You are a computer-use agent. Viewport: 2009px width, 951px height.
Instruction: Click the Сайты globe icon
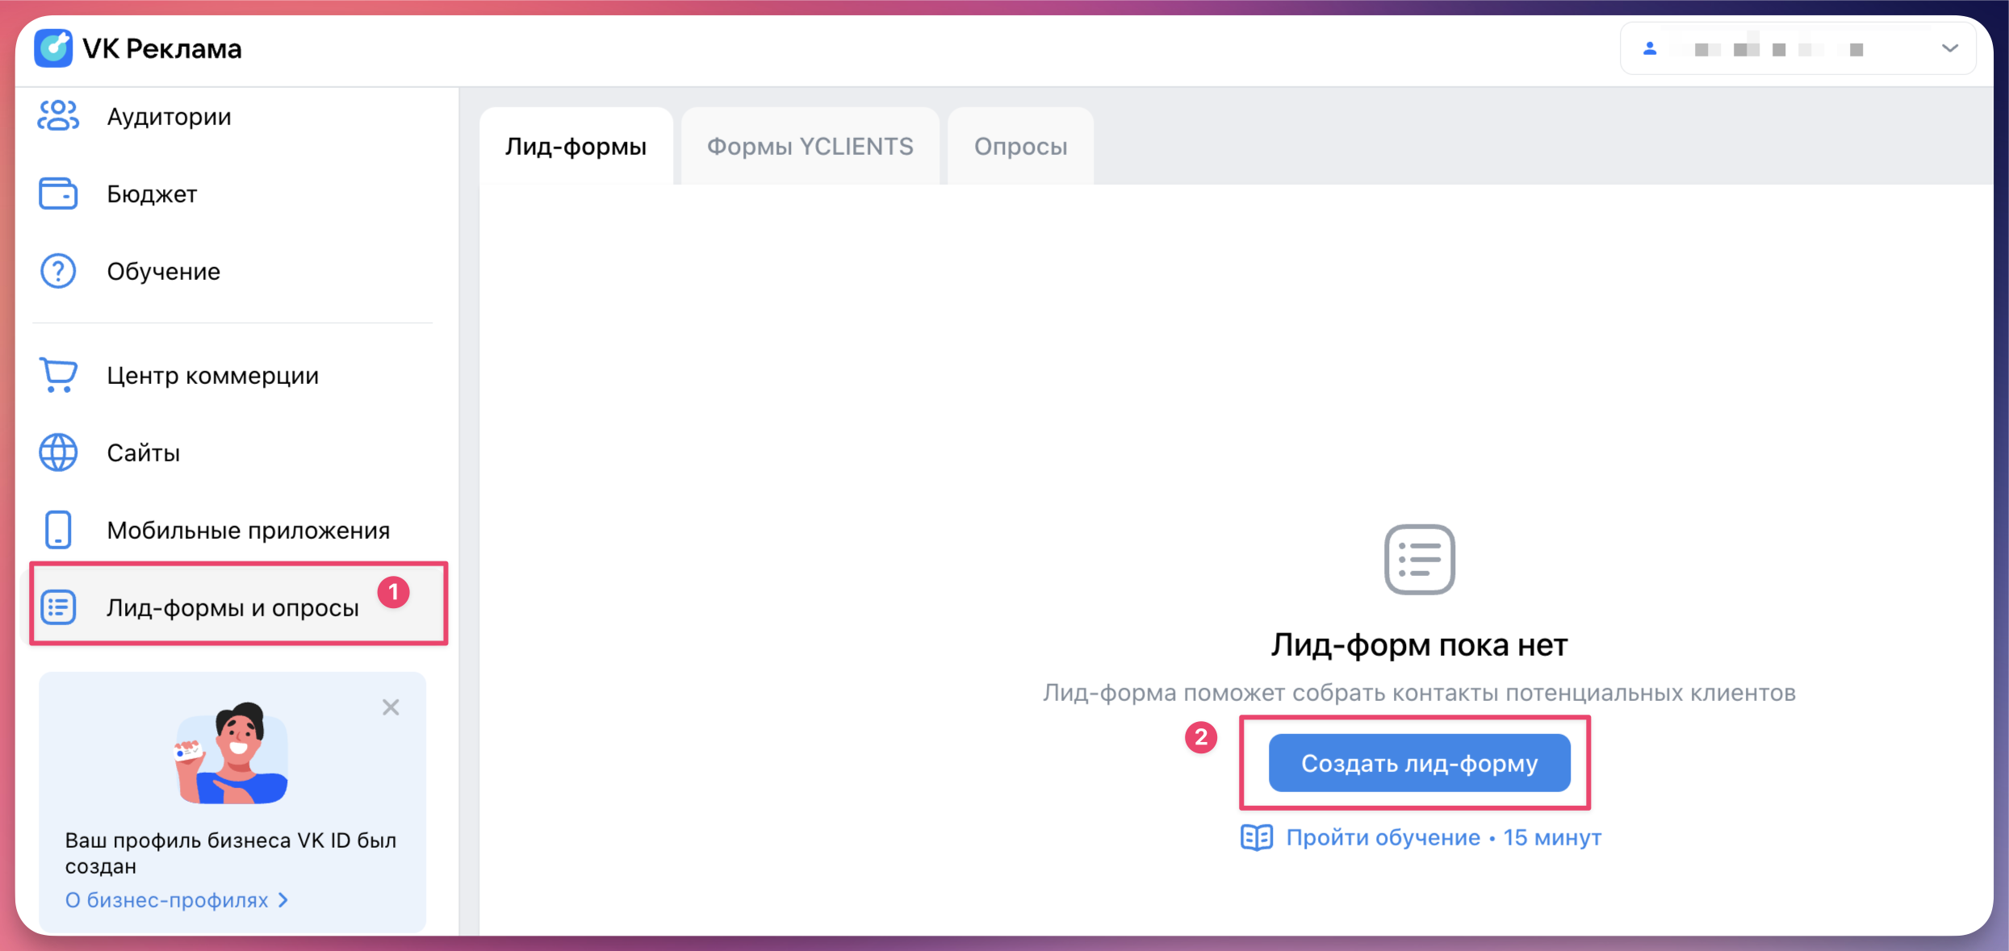point(58,453)
